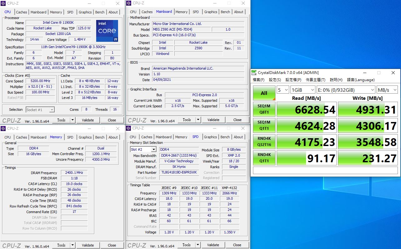The width and height of the screenshot is (401, 249).
Task: Click the XMP-4132 timings column header
Action: [229, 188]
